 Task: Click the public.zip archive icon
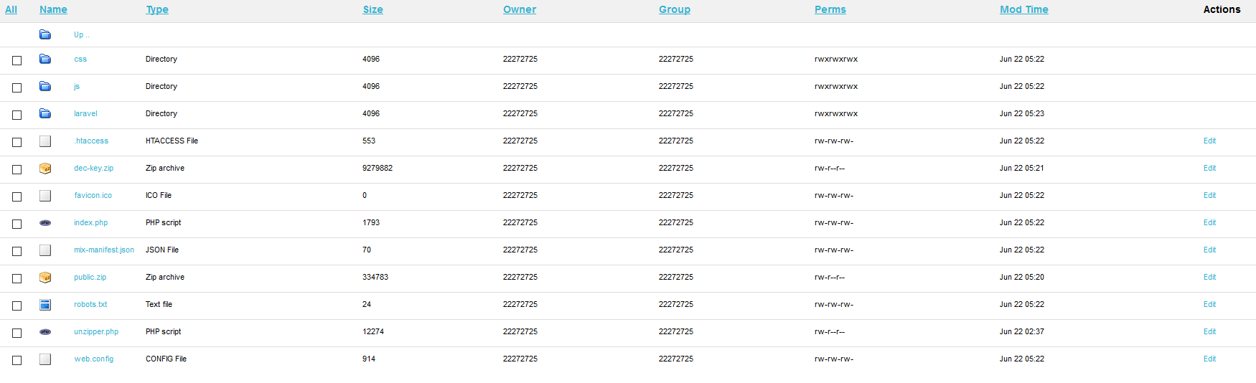pos(45,277)
